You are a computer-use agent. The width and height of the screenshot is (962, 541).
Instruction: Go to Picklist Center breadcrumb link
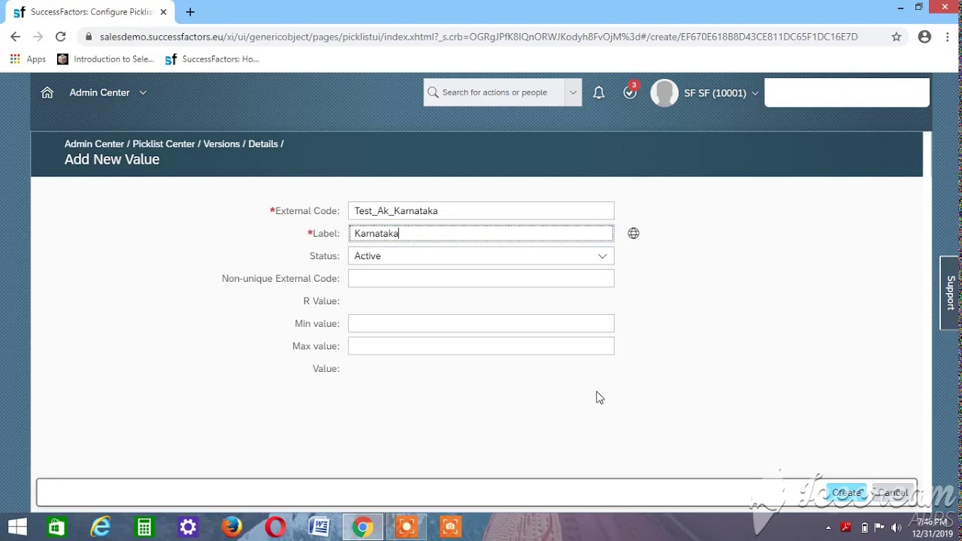click(164, 144)
